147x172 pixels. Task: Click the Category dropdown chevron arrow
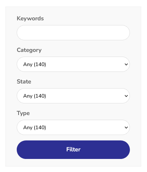pos(126,64)
